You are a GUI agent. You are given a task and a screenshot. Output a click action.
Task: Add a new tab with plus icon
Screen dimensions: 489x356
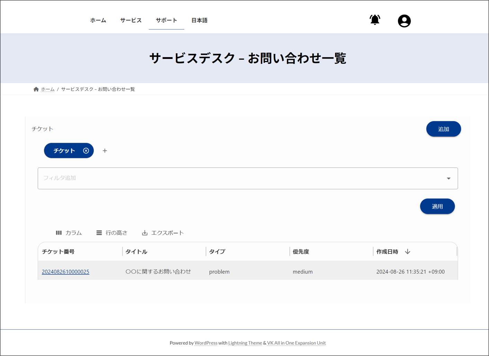click(105, 151)
